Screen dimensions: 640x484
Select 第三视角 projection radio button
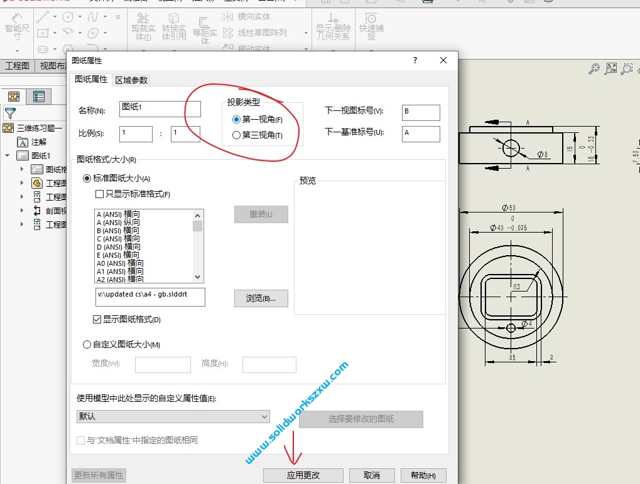[236, 135]
